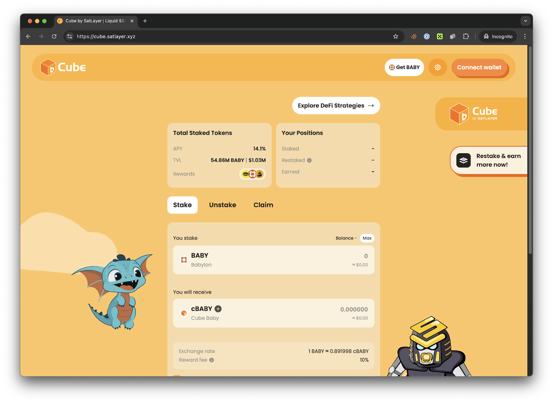The height and width of the screenshot is (403, 553).
Task: Click the settings gear next to Connect wallet
Action: click(438, 67)
